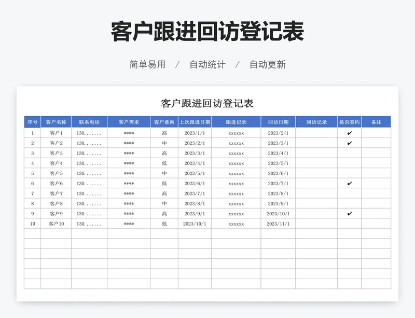
Task: Click the 简单易用 subtitle text
Action: [147, 64]
